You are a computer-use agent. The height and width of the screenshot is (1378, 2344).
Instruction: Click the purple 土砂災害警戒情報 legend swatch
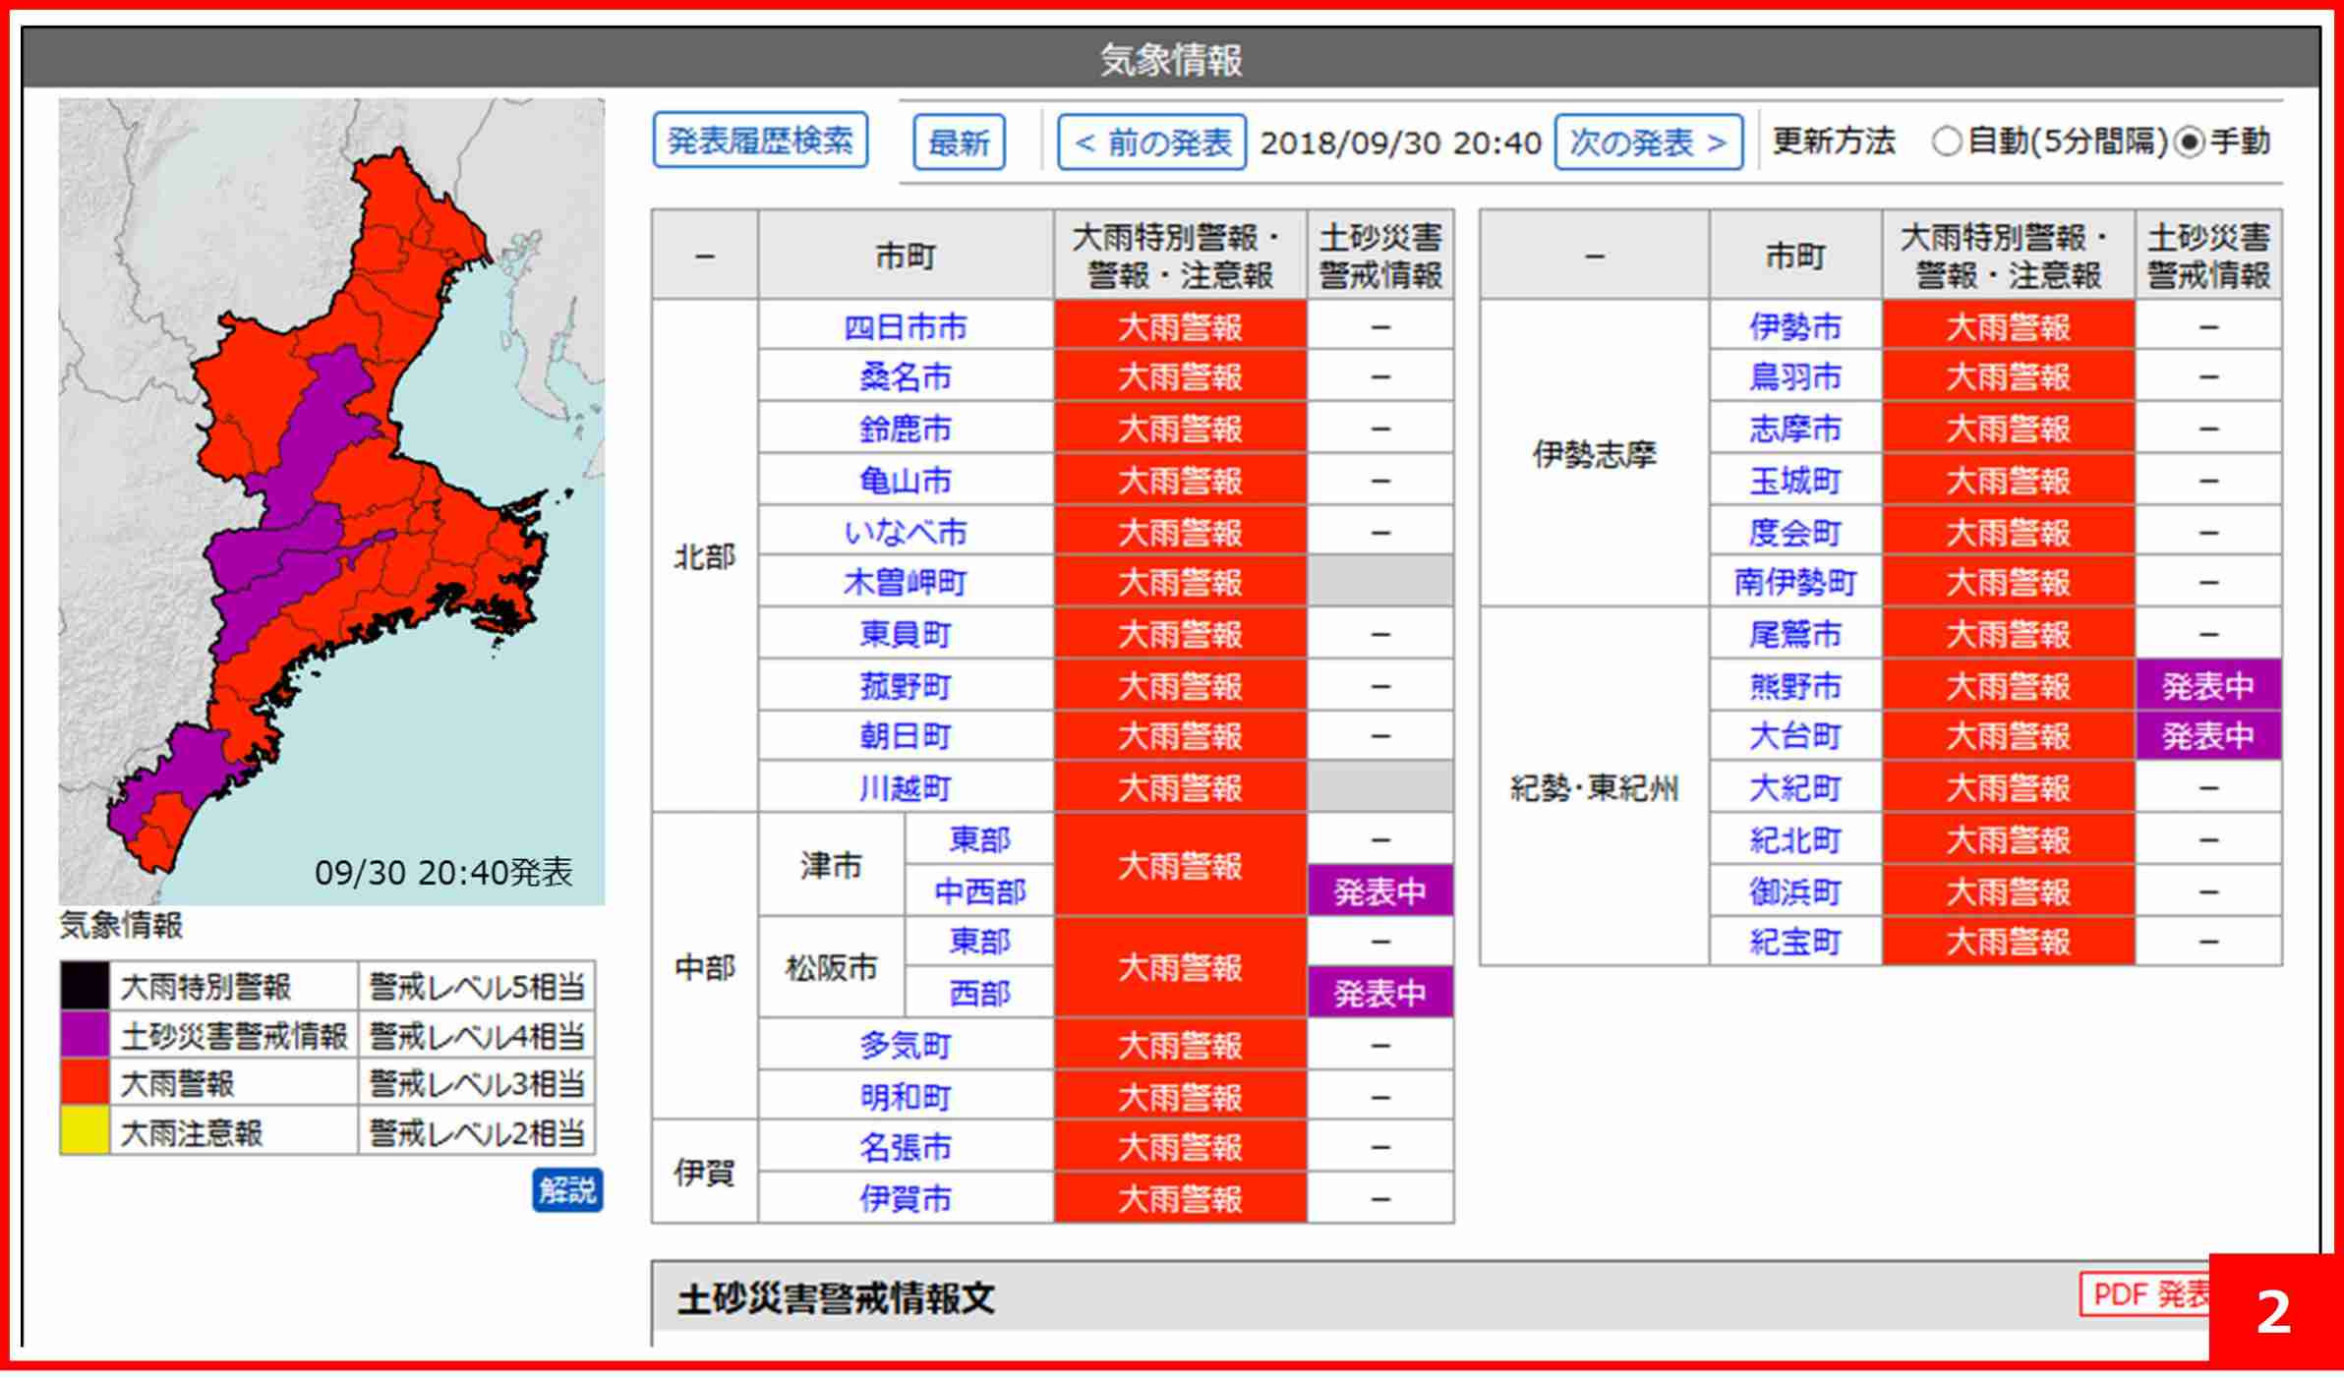(x=85, y=1035)
